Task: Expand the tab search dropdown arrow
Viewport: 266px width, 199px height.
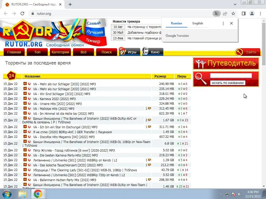Action: tap(235, 4)
